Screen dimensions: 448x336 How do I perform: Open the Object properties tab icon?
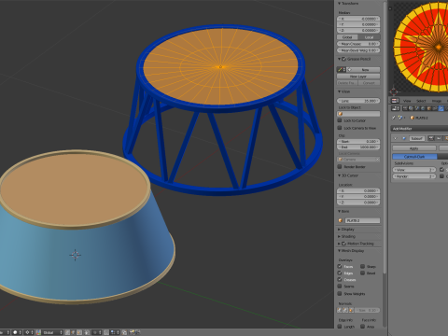[429, 108]
